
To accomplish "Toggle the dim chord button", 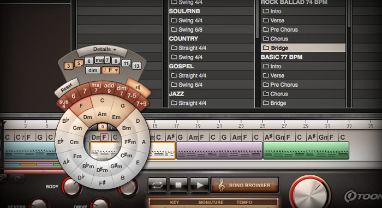I will tap(93, 70).
